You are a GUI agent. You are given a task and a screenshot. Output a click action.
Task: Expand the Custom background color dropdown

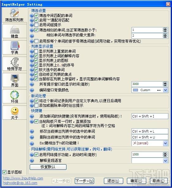[x=165, y=90]
